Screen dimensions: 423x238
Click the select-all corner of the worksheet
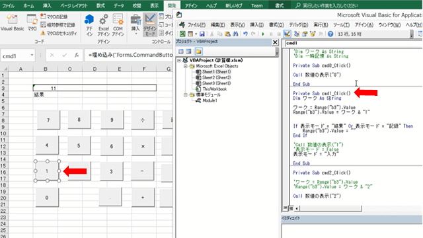tap(4, 69)
